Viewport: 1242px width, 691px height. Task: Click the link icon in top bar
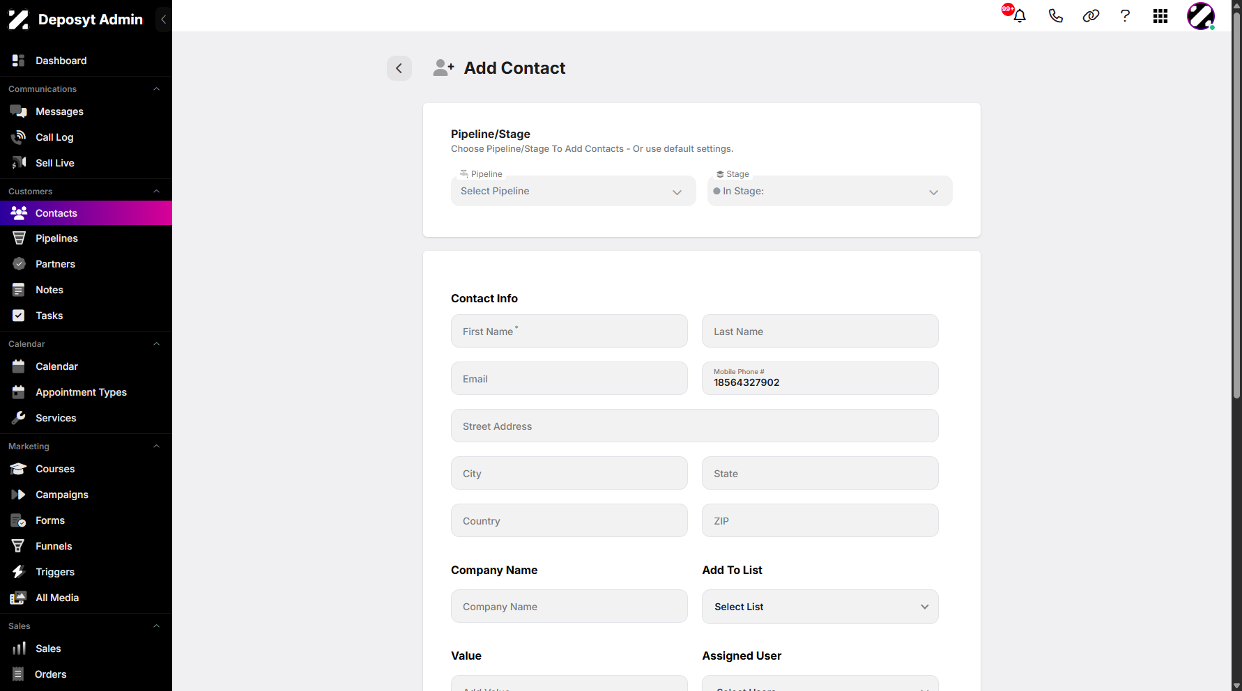click(1091, 16)
